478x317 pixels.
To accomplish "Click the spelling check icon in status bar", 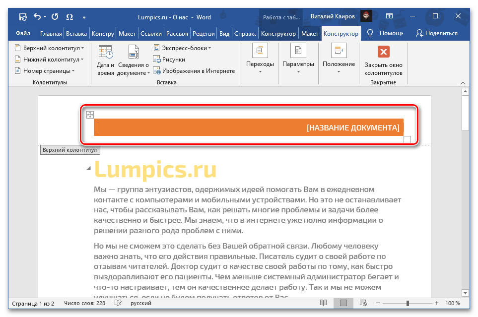I will [118, 303].
